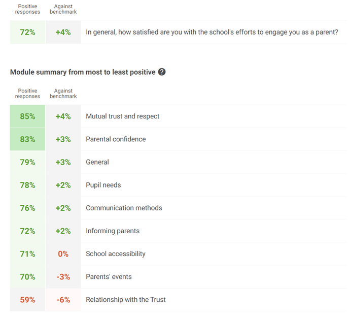Click the 72% overall satisfaction score

click(x=27, y=32)
